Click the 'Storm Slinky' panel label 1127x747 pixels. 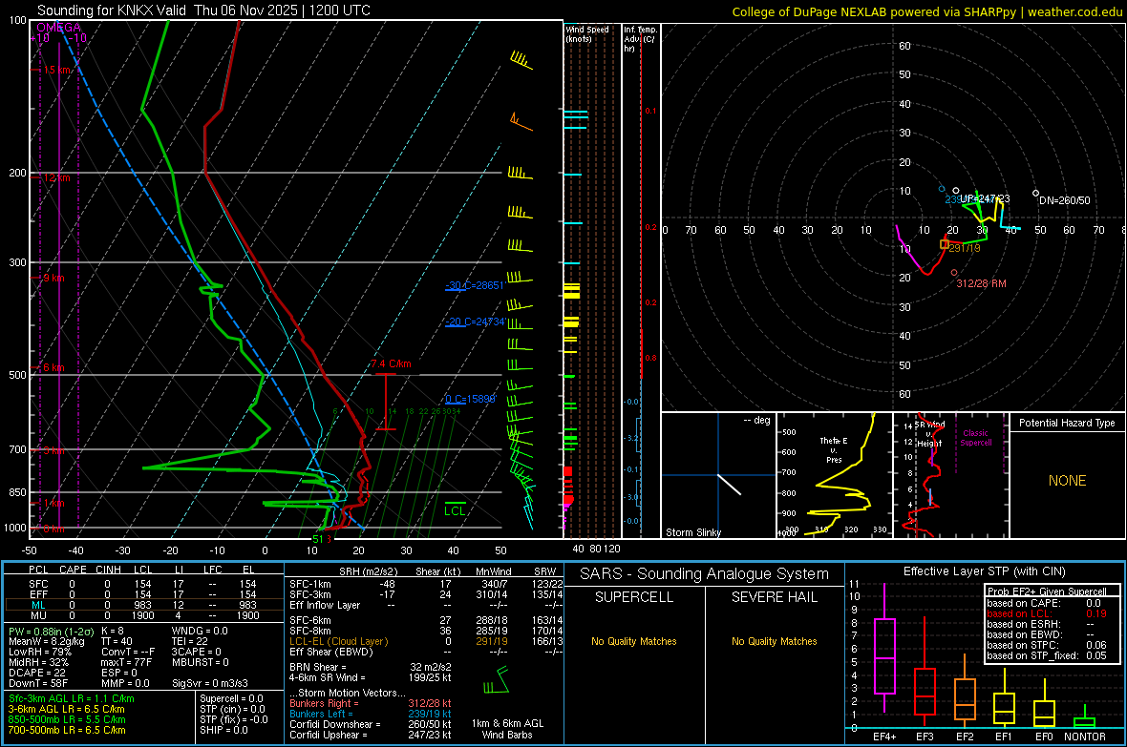(692, 532)
